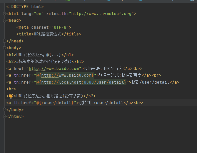Image resolution: width=197 pixels, height=153 pixels.
Task: Click the yellow intention lightbulb icon
Action: (11, 96)
